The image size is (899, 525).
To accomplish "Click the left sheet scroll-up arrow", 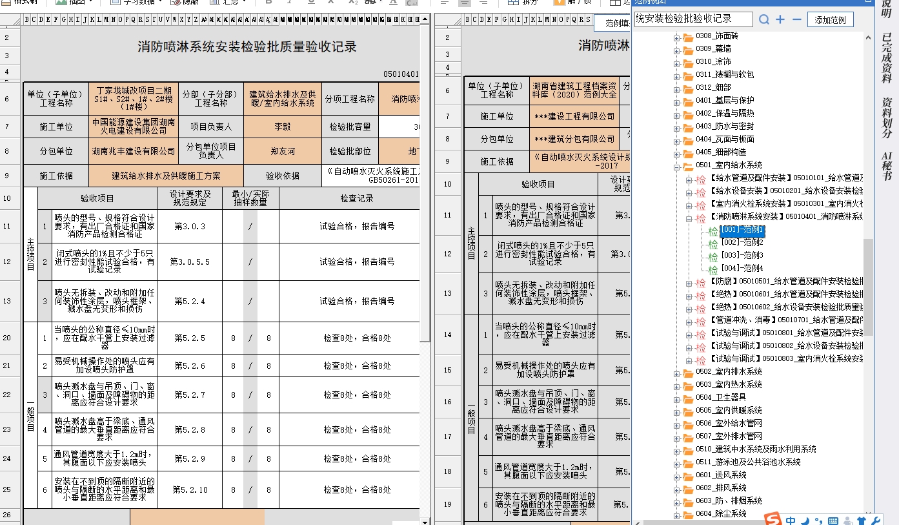I will click(x=425, y=19).
